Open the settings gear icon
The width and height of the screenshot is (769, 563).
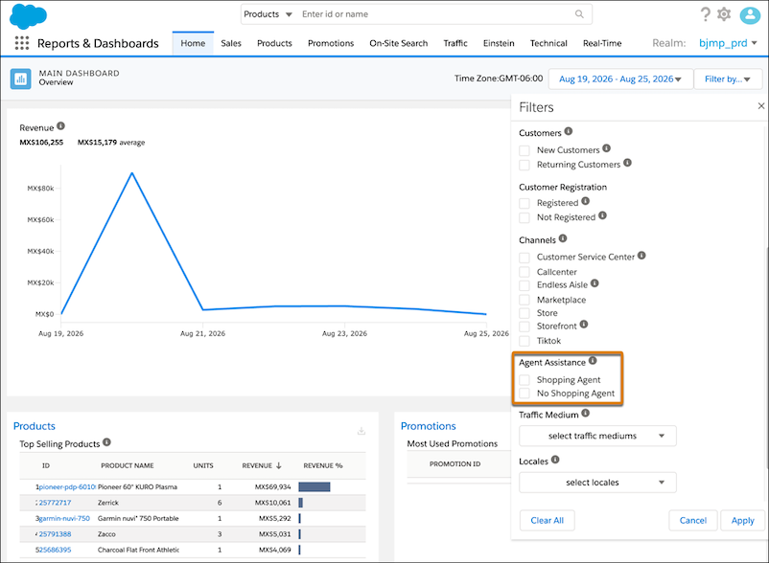click(x=724, y=14)
